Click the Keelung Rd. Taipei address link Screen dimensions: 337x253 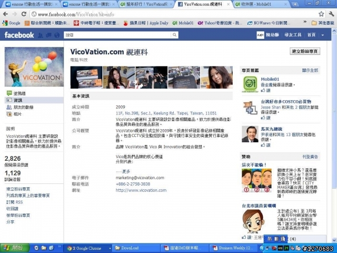[x=166, y=113]
